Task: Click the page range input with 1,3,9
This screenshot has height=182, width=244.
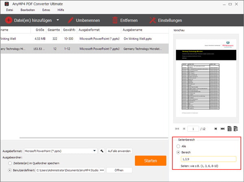Action: pyautogui.click(x=209, y=159)
